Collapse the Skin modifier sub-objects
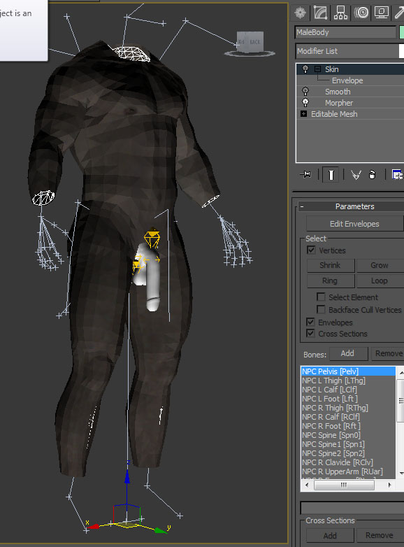 click(x=317, y=69)
